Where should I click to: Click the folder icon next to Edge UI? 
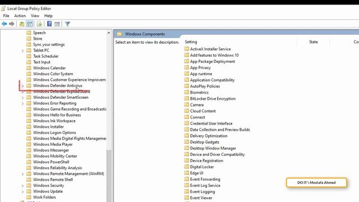[187, 173]
